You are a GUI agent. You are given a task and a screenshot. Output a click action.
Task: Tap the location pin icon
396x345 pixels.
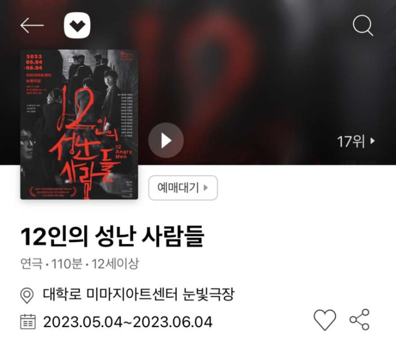[x=27, y=295]
